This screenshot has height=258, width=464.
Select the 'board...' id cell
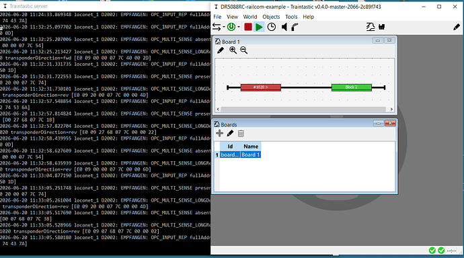pyautogui.click(x=230, y=155)
